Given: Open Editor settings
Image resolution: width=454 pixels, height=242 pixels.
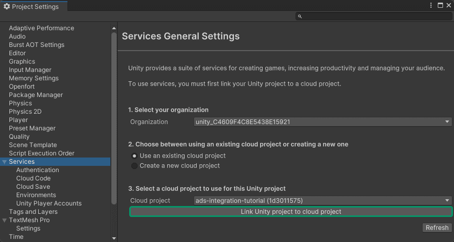Looking at the screenshot, I should tap(17, 53).
